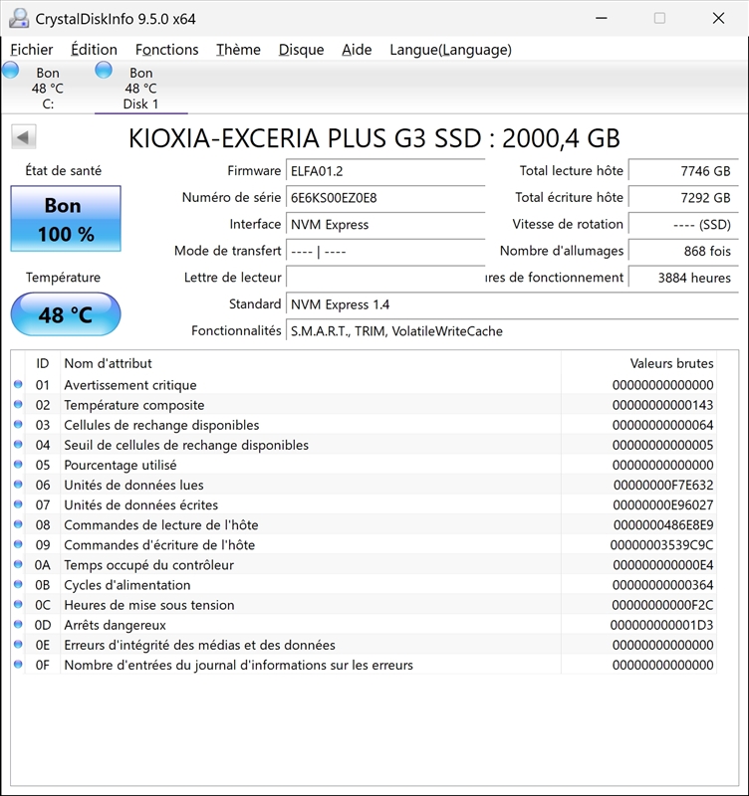Open the Thème menu
The width and height of the screenshot is (749, 796).
(238, 50)
